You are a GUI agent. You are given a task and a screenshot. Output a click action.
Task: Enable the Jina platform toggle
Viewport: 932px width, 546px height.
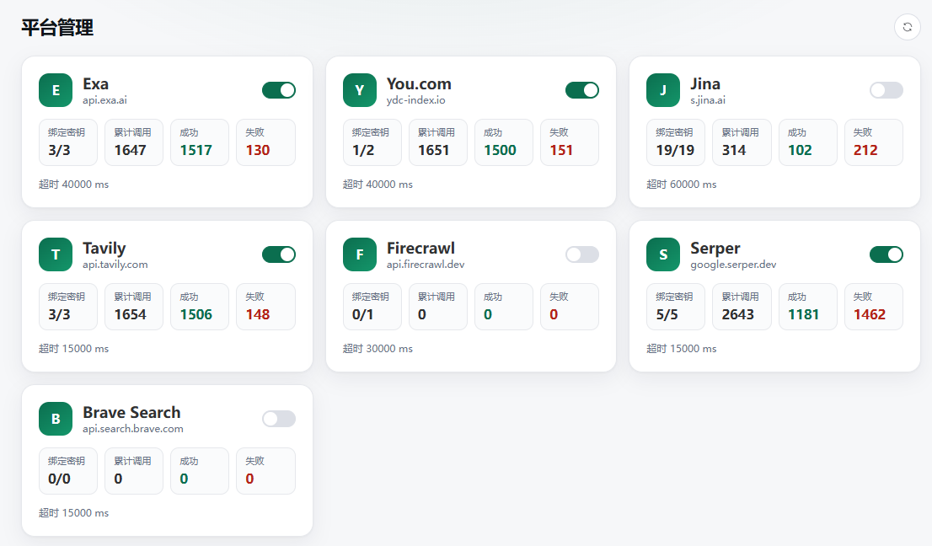click(886, 90)
